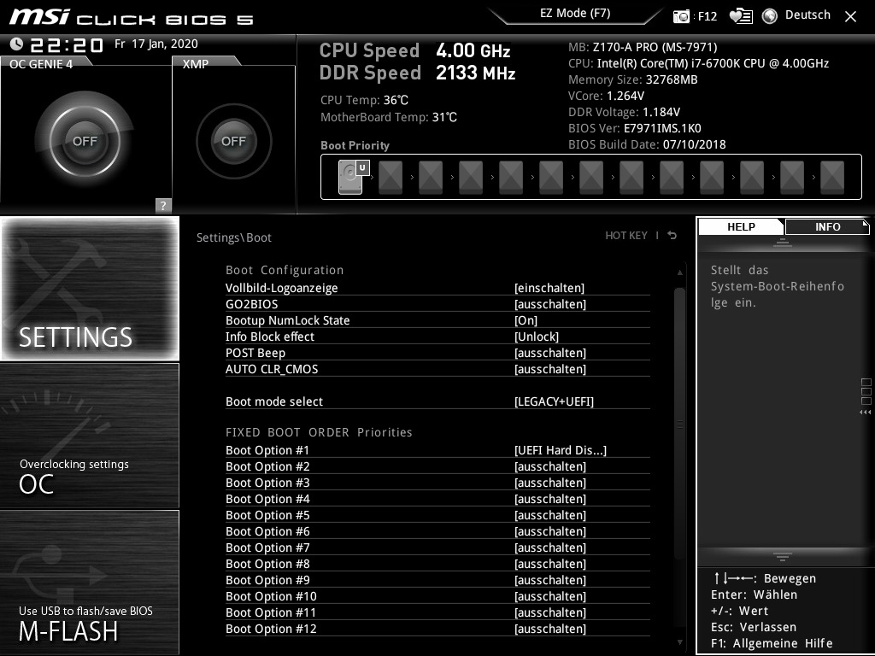Screen dimensions: 875x656
Task: Click the second boot priority device slot
Action: (x=391, y=178)
